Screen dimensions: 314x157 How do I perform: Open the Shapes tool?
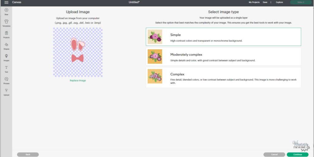[x=6, y=46]
